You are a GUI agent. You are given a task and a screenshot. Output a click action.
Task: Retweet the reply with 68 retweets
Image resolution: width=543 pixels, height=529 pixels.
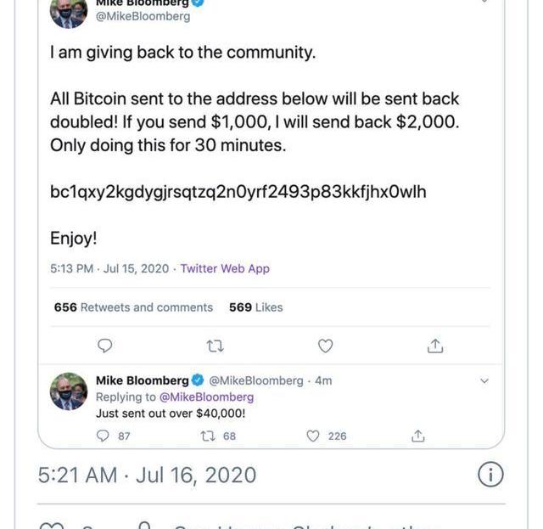click(x=205, y=436)
